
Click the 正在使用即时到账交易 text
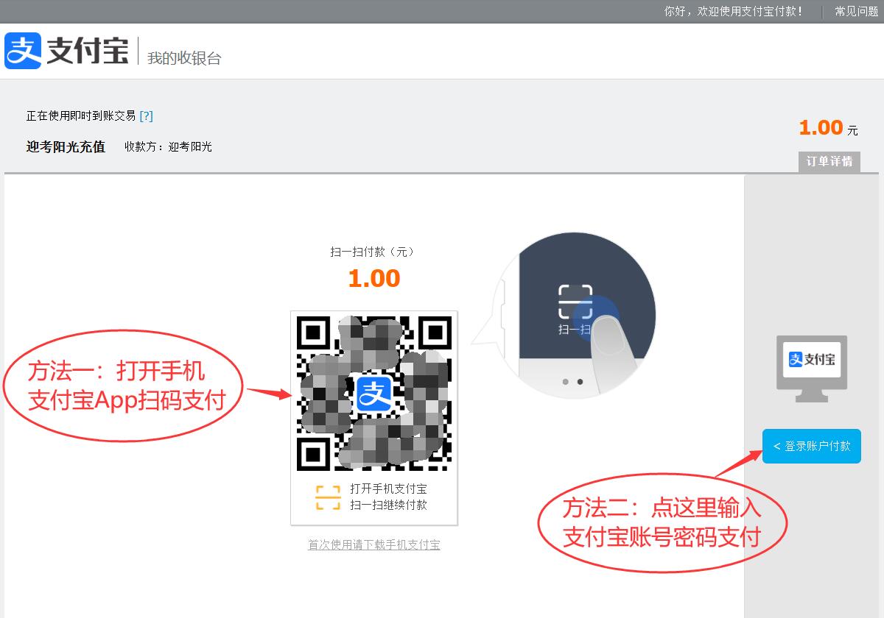81,116
